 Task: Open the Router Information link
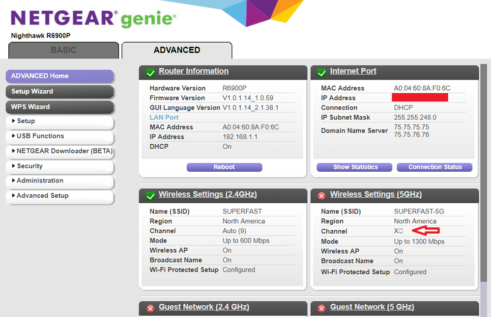tap(194, 71)
